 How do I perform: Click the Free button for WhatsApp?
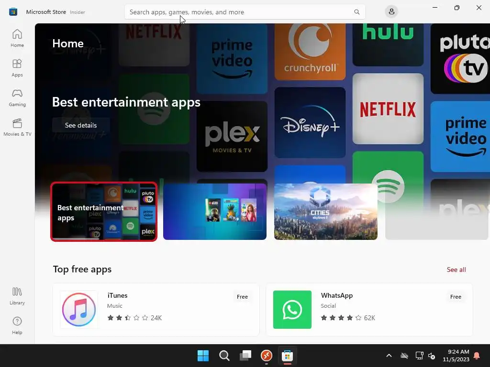point(456,297)
